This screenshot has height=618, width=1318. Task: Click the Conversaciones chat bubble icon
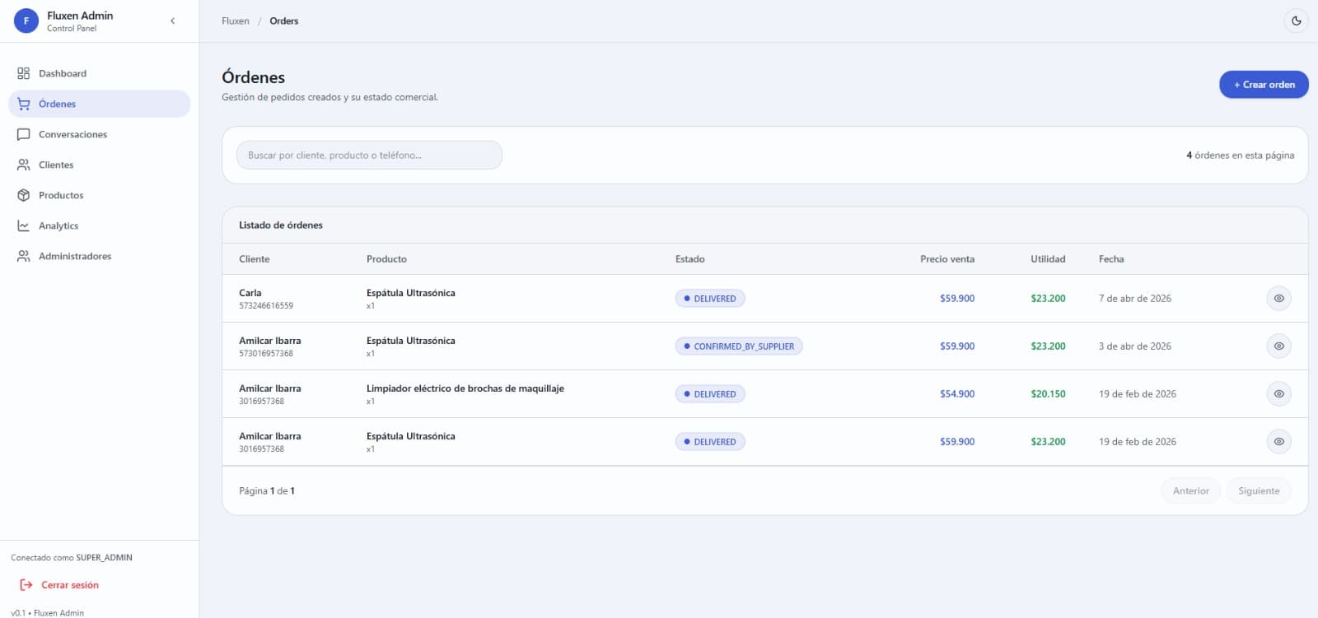[24, 134]
